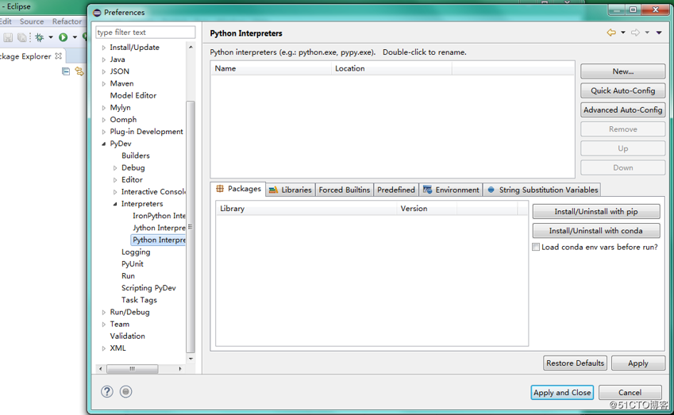Image resolution: width=674 pixels, height=415 pixels.
Task: Open the Refactor menu in Eclipse
Action: [x=67, y=21]
